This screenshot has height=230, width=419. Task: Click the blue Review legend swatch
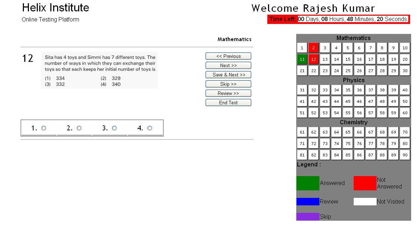pos(308,202)
